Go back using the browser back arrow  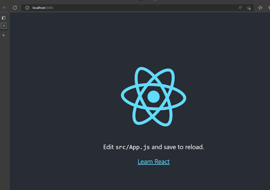(x=5, y=8)
